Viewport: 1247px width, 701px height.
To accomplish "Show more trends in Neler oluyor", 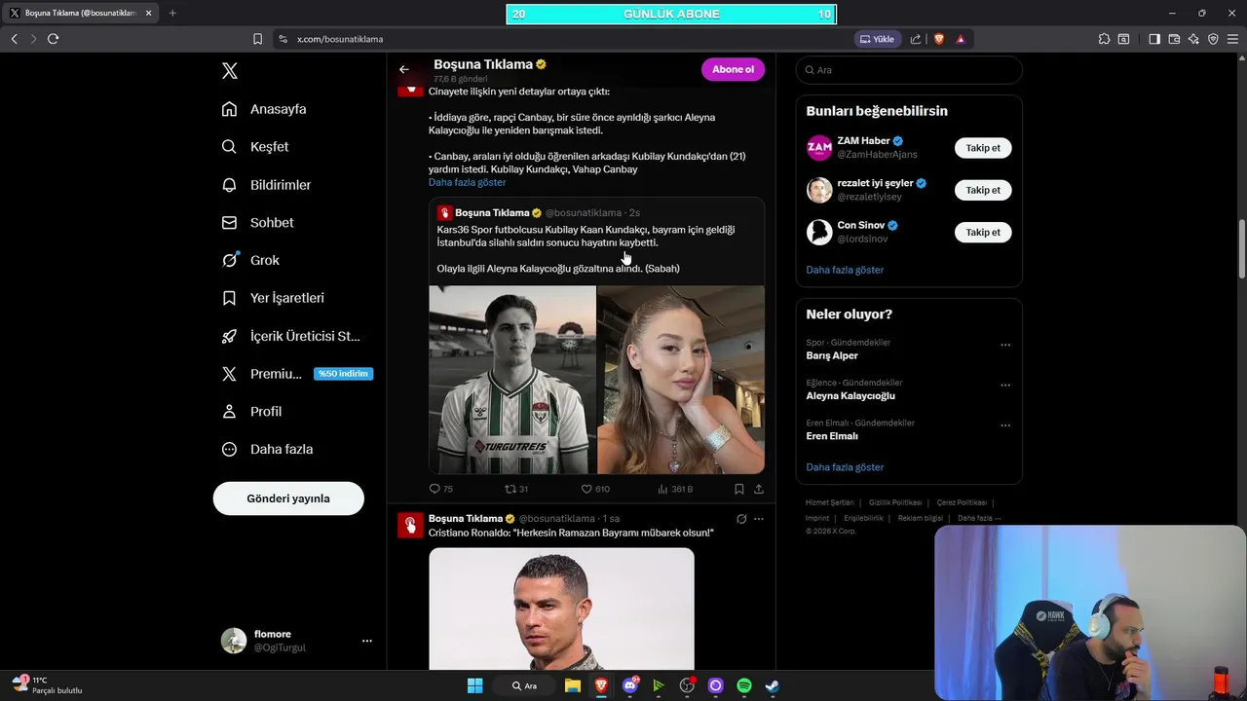I will click(x=845, y=467).
